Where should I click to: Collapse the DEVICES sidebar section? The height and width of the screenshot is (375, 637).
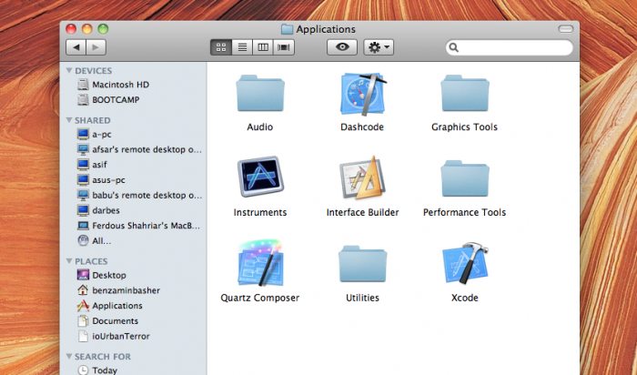pyautogui.click(x=68, y=71)
